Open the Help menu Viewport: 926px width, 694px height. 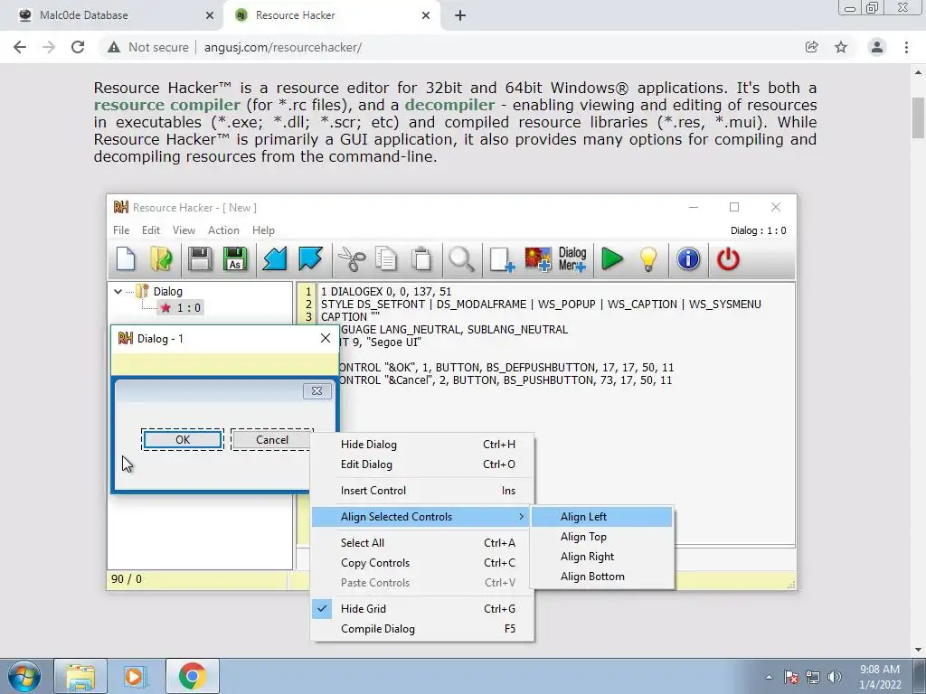[x=263, y=230]
